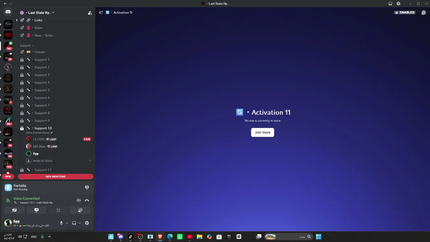The height and width of the screenshot is (242, 430).
Task: Open the Voice Connected status link
Action: [26, 198]
